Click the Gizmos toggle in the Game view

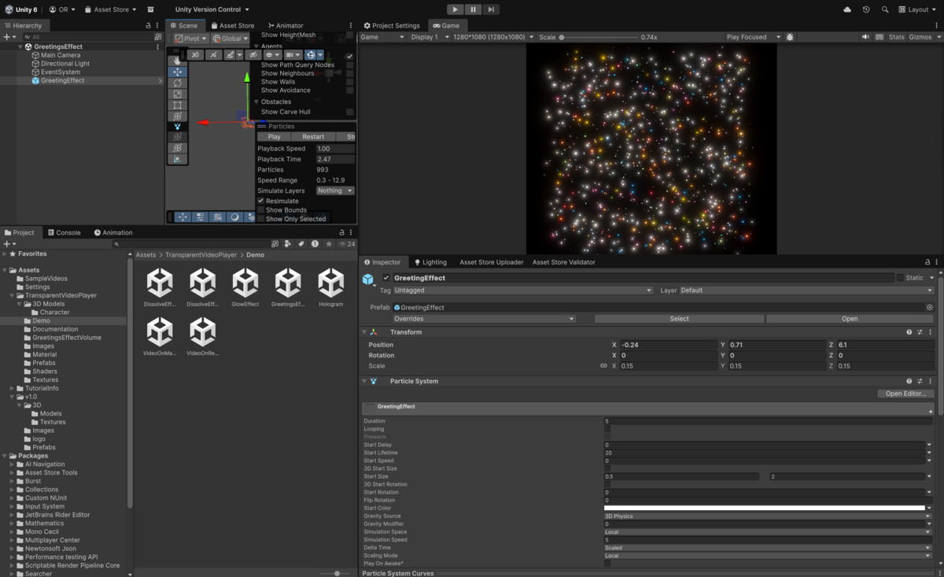tap(921, 35)
